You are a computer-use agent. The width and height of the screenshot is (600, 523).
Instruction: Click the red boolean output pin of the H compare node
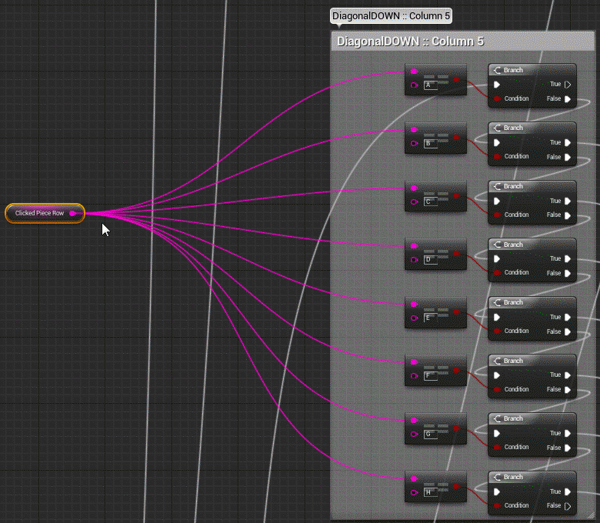[x=456, y=487]
